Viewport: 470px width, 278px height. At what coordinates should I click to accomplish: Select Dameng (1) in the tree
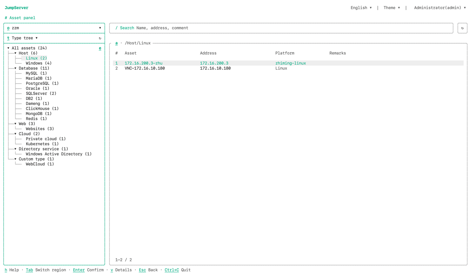point(38,104)
